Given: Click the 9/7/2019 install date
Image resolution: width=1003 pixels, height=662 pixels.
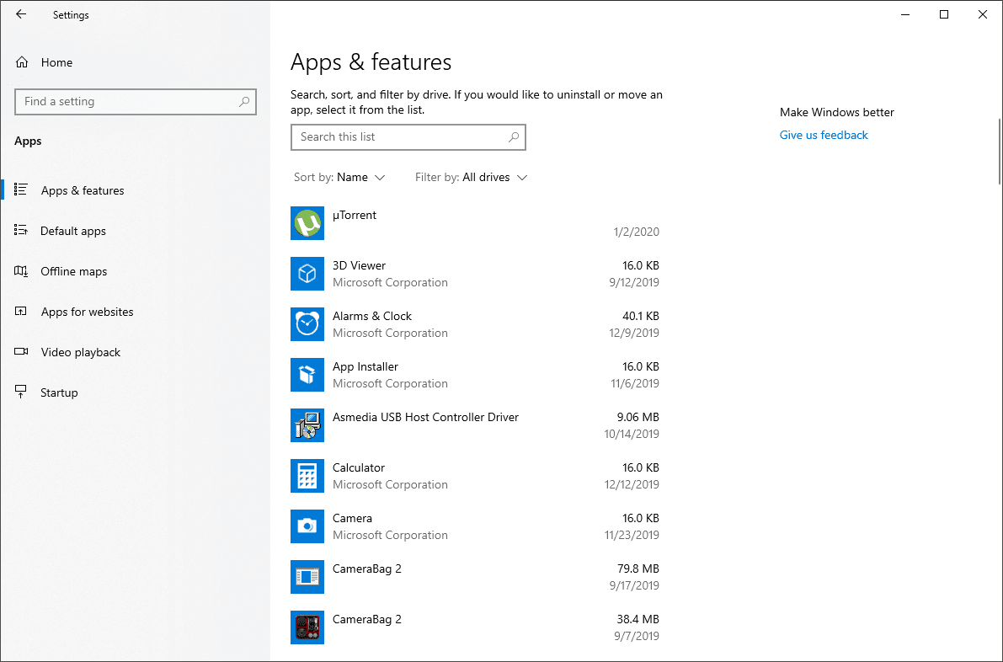Looking at the screenshot, I should coord(637,636).
